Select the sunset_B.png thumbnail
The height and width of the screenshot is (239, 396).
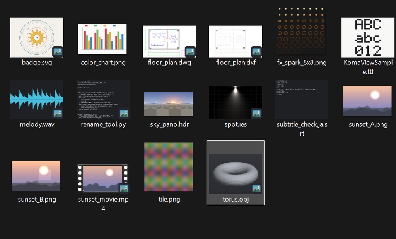point(36,176)
